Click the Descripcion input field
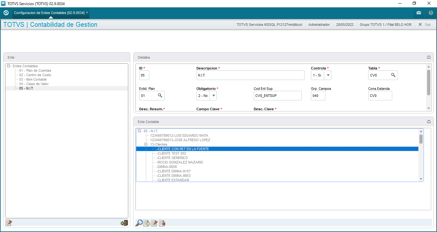This screenshot has height=232, width=437. point(250,75)
